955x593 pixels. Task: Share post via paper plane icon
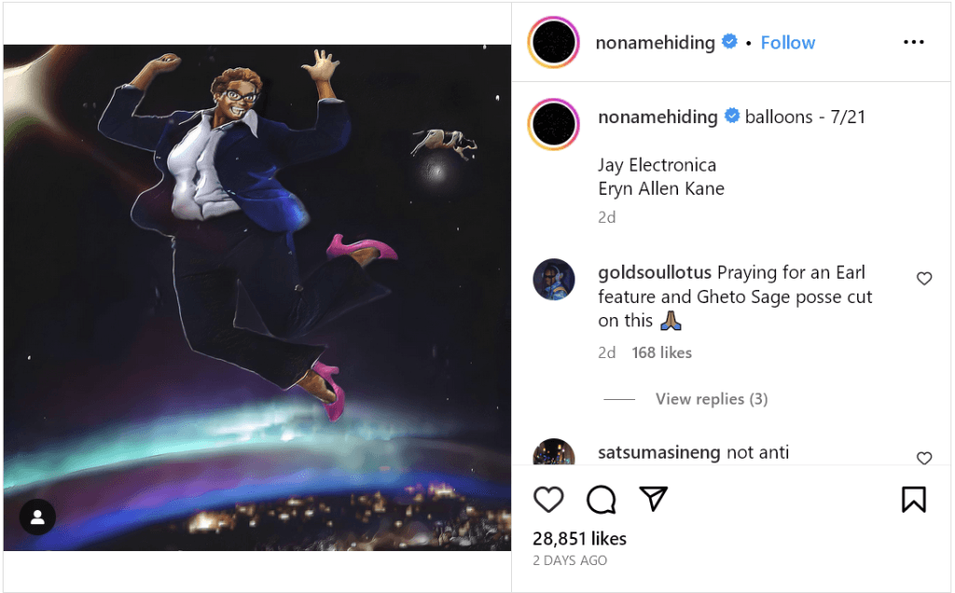[654, 499]
